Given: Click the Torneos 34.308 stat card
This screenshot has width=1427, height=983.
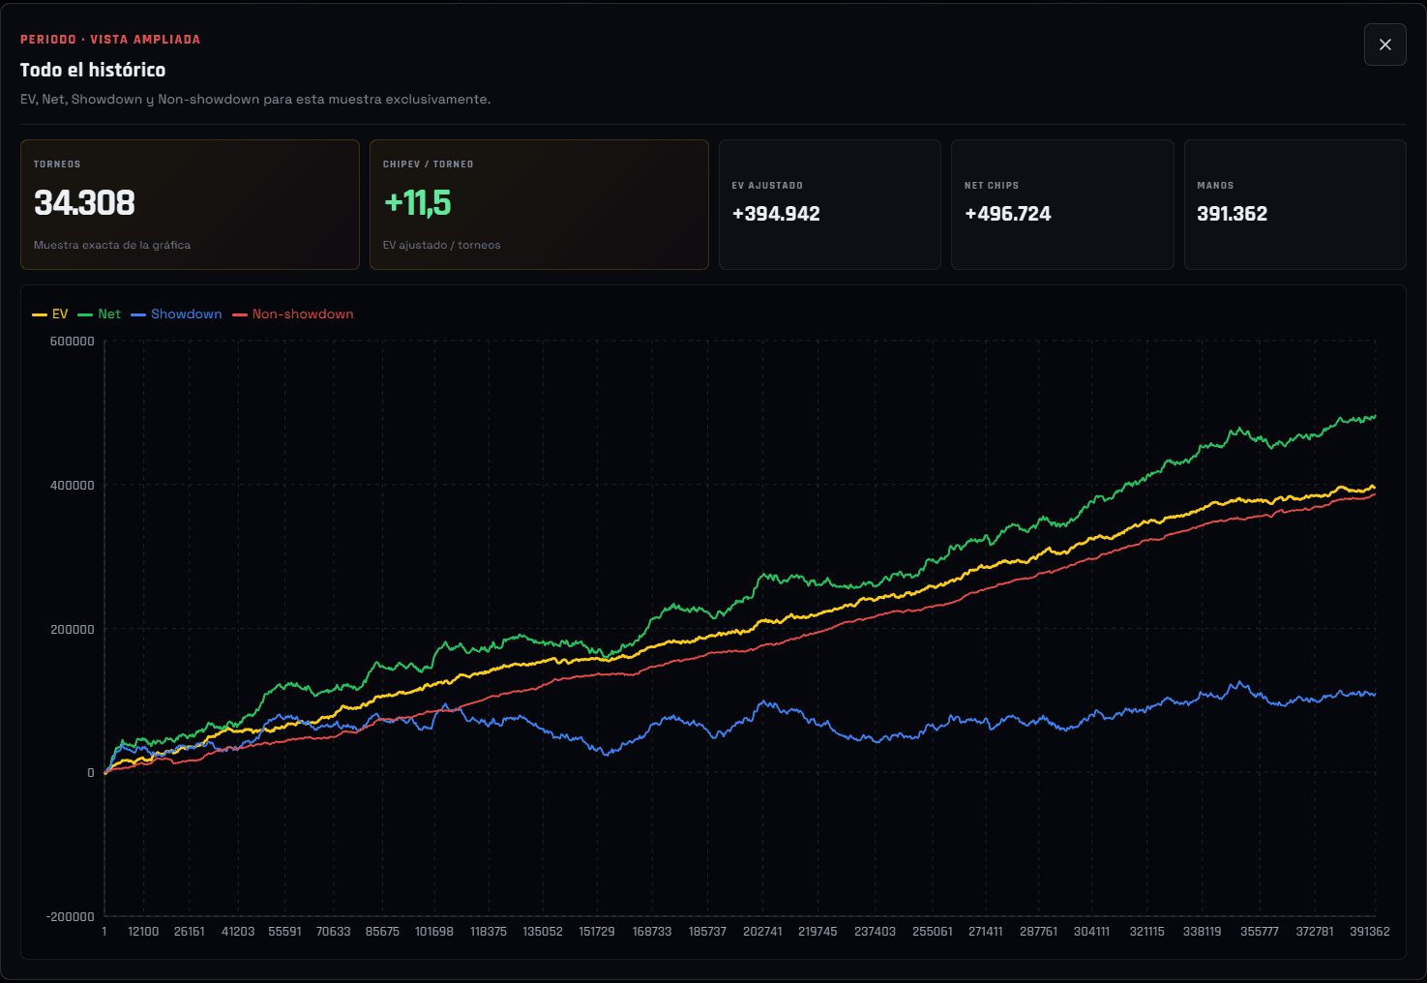Looking at the screenshot, I should pos(190,204).
